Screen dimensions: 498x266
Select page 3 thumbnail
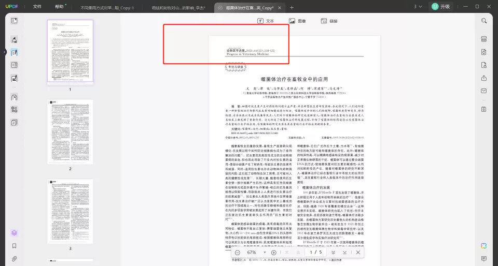[x=70, y=212]
